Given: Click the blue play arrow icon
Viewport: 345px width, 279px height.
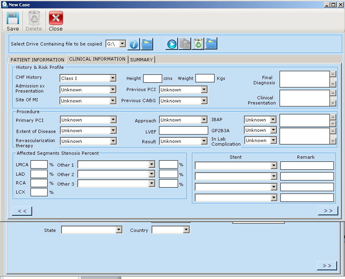Looking at the screenshot, I should [172, 44].
